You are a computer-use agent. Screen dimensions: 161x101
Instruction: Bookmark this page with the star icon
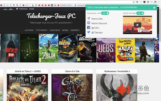pos(134,2)
